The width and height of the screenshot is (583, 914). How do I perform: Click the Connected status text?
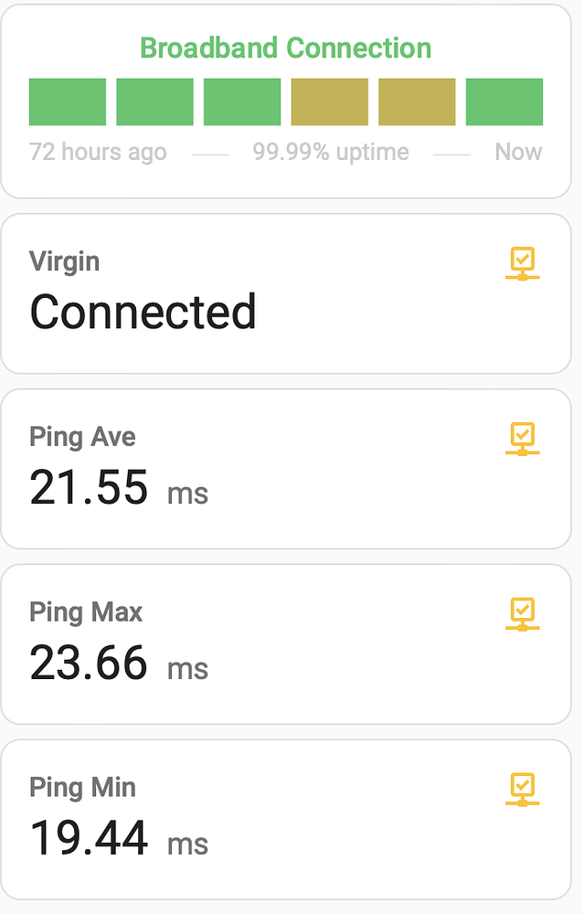tap(143, 313)
